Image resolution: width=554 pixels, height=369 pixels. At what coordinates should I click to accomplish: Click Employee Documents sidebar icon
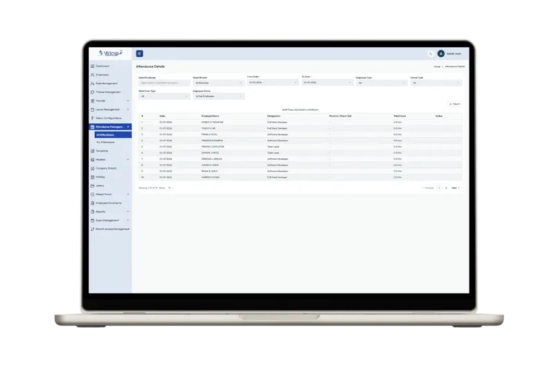(x=93, y=203)
